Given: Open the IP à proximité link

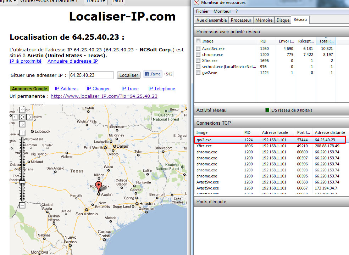Looking at the screenshot, I should [x=26, y=61].
